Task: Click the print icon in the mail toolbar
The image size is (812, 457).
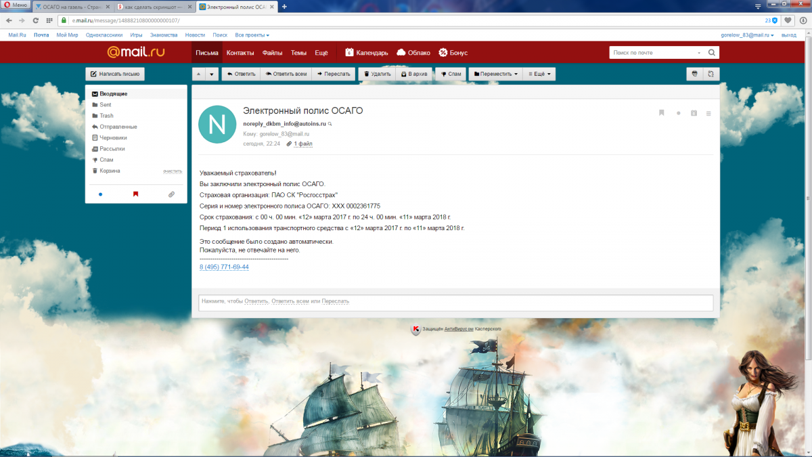Action: [x=694, y=74]
